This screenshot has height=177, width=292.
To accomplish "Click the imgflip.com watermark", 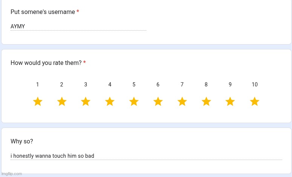I will click(x=12, y=174).
